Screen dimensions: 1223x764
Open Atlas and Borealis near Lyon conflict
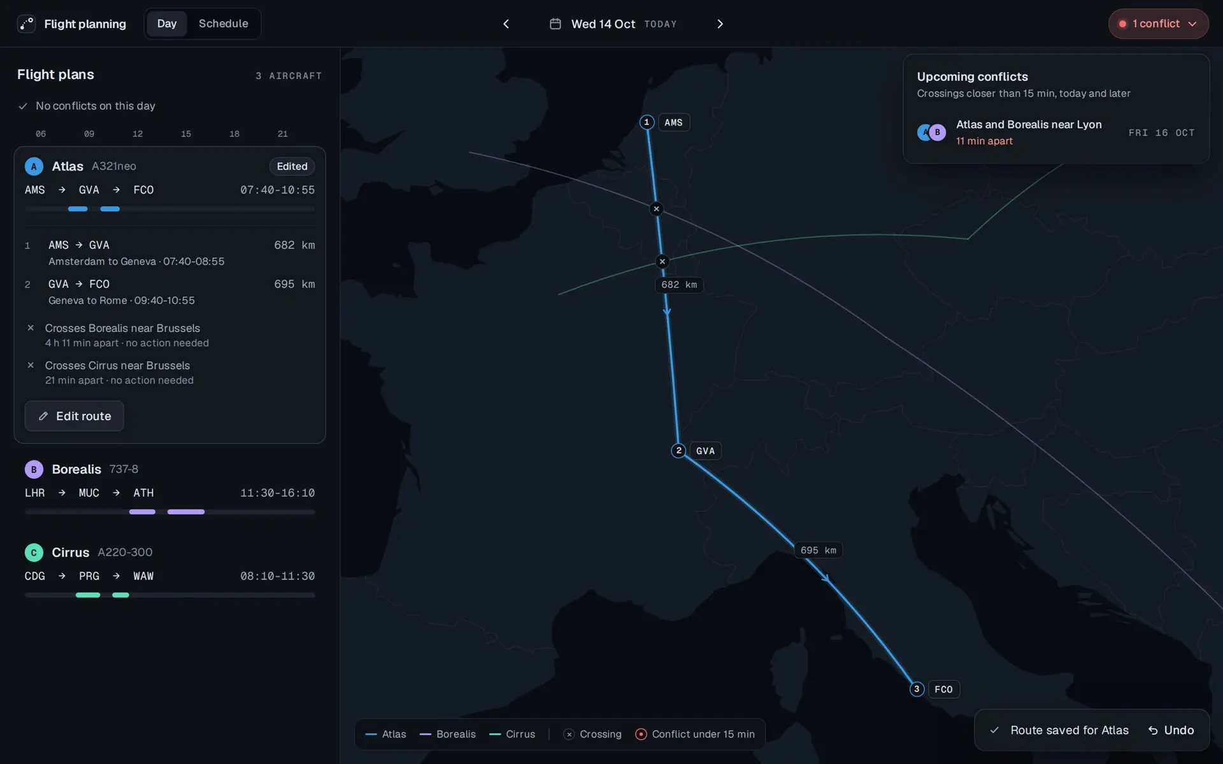(1055, 132)
